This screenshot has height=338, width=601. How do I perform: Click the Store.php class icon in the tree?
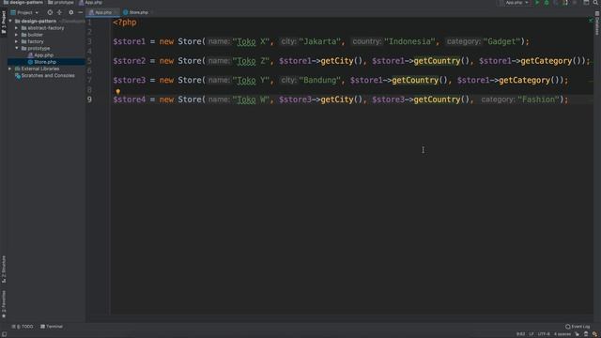point(30,62)
